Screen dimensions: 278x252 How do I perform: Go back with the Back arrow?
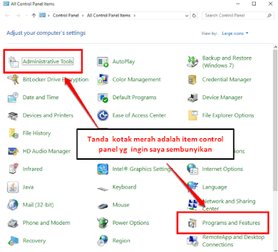coord(8,15)
